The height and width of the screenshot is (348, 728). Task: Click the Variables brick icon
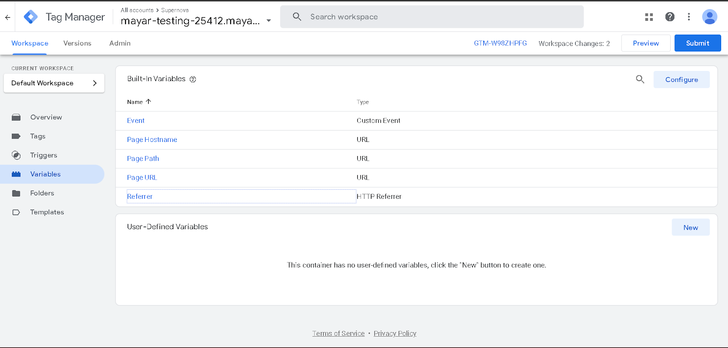16,174
